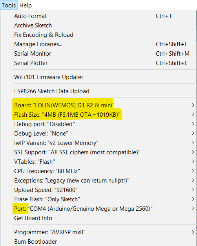The image size is (197, 246).
Task: Open the Programmer AVRISP mkII submenu
Action: [104, 232]
